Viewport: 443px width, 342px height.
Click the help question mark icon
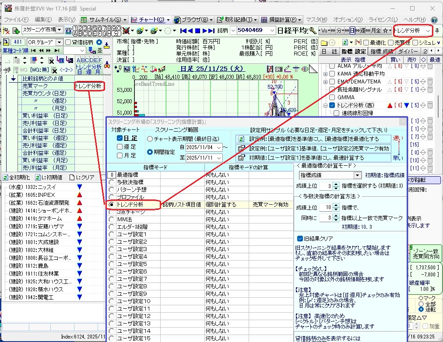pos(434,20)
